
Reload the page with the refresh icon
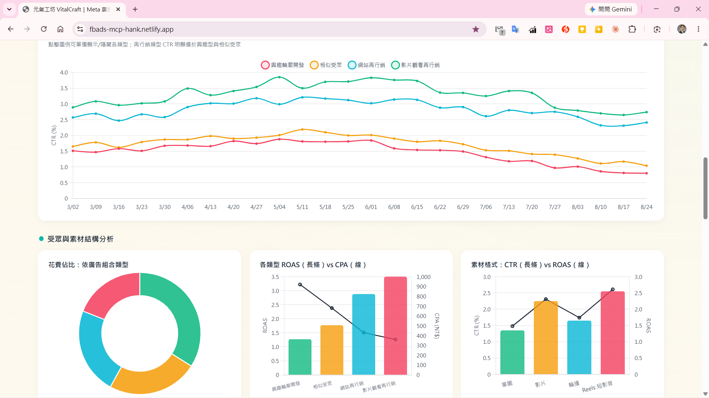(x=44, y=29)
